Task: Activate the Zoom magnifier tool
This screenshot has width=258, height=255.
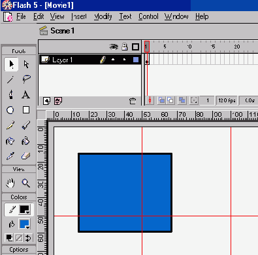Action: pos(25,183)
